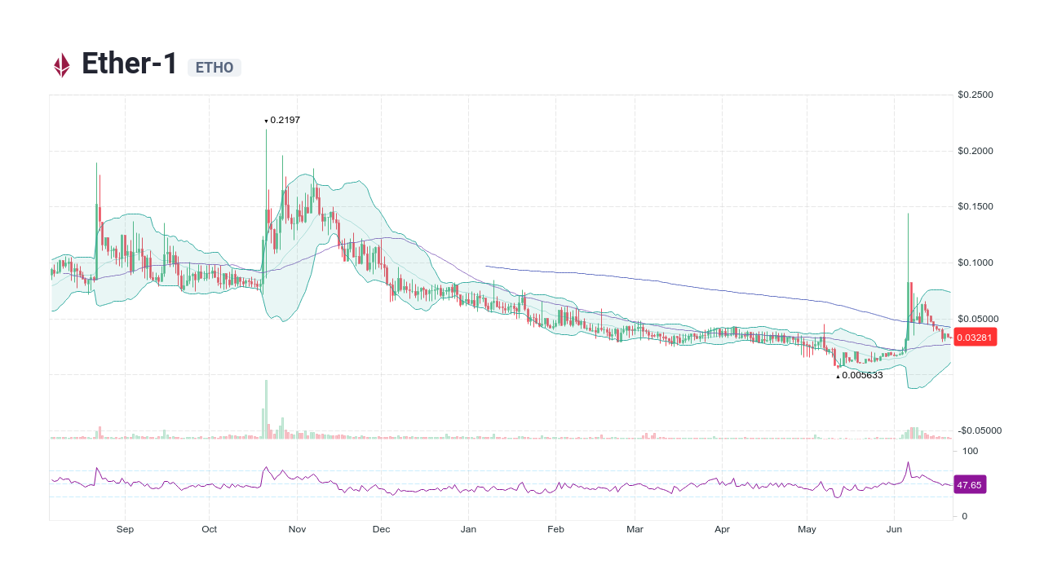The height and width of the screenshot is (587, 1044).
Task: Select the Jan label on time axis
Action: point(468,528)
